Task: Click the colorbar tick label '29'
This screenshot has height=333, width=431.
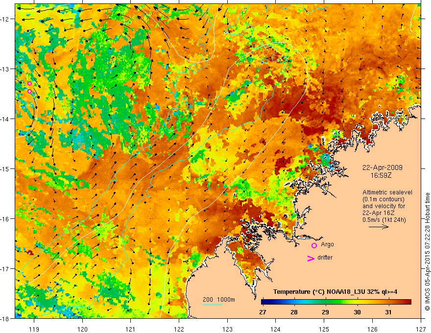Action: (325, 312)
